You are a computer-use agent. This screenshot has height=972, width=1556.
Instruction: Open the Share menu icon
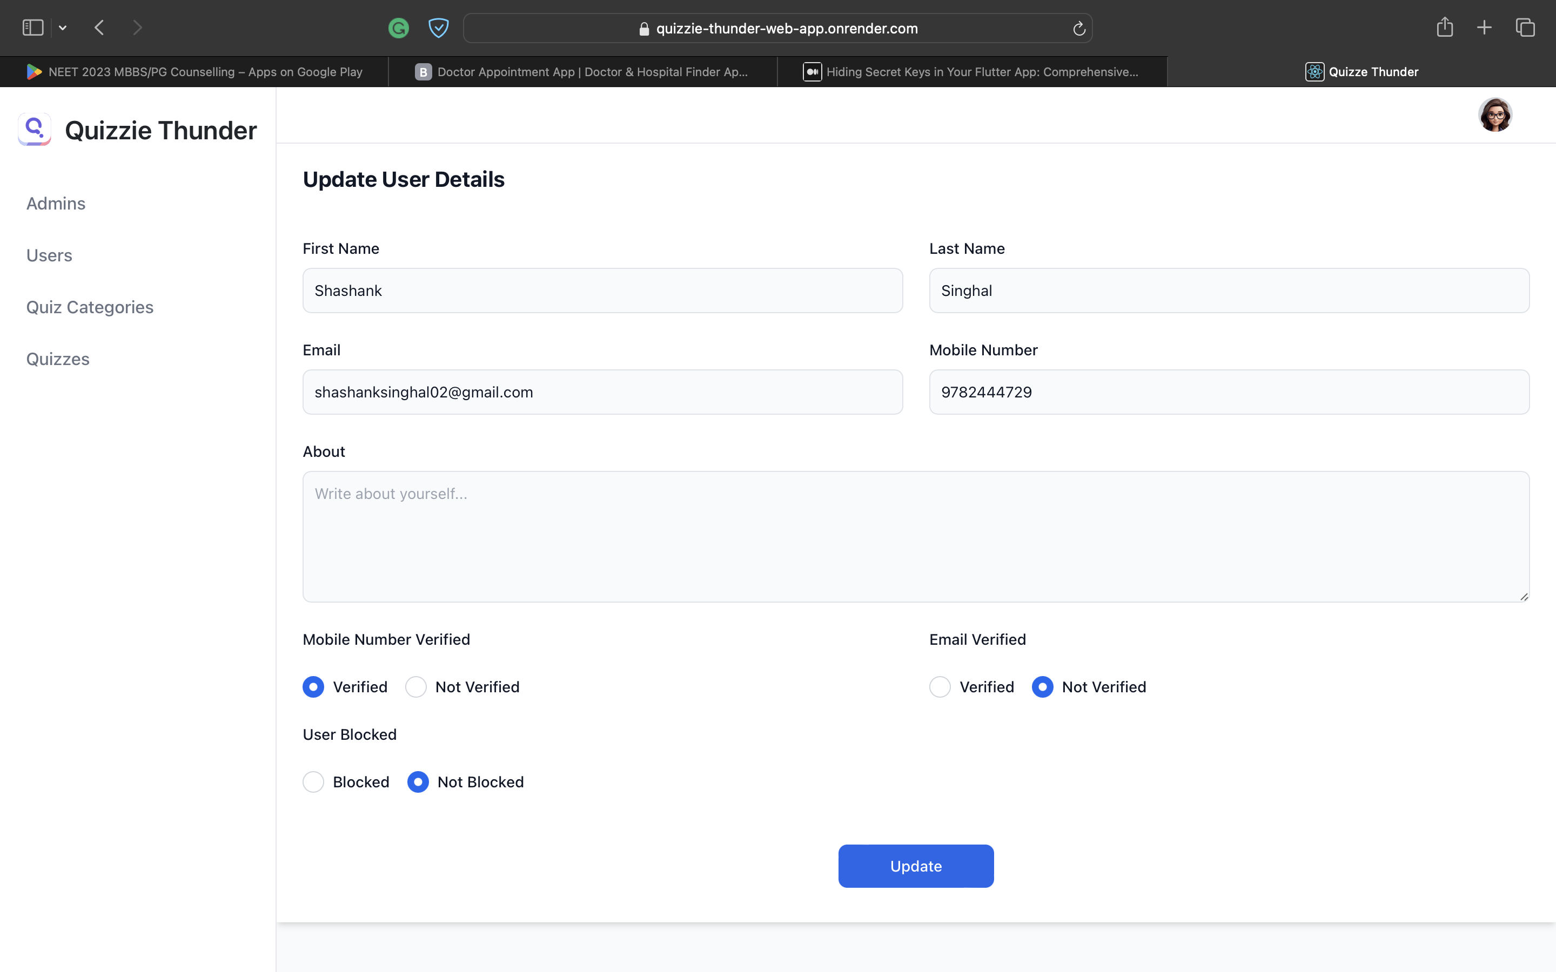tap(1444, 27)
